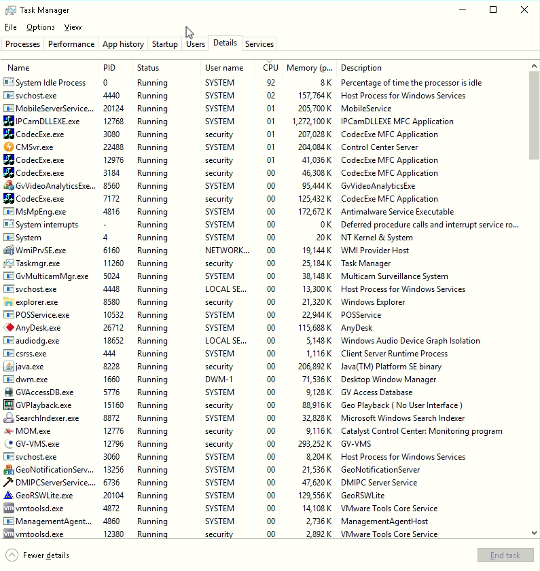Viewport: 540px width, 571px height.
Task: Click the SearchIndexer.exe magnifier icon
Action: (x=9, y=418)
